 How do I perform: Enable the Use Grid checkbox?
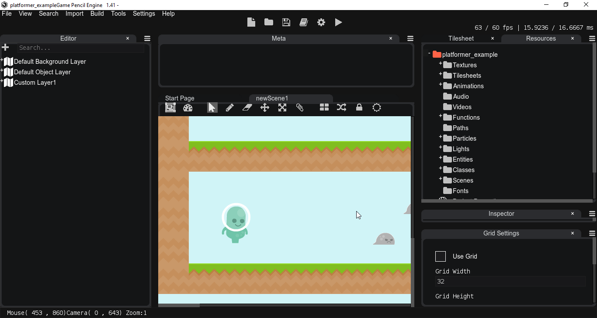tap(441, 256)
